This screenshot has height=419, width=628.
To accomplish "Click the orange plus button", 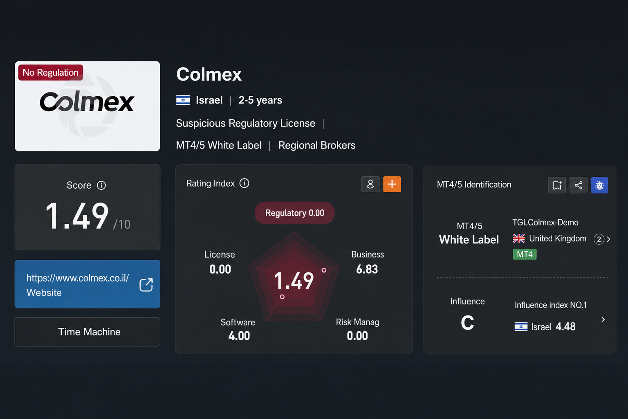I will [392, 184].
